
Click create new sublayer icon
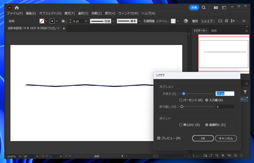click(x=229, y=155)
